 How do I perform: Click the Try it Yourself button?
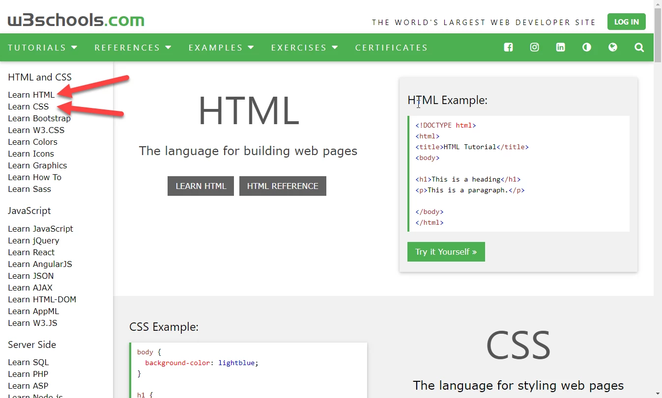(446, 252)
